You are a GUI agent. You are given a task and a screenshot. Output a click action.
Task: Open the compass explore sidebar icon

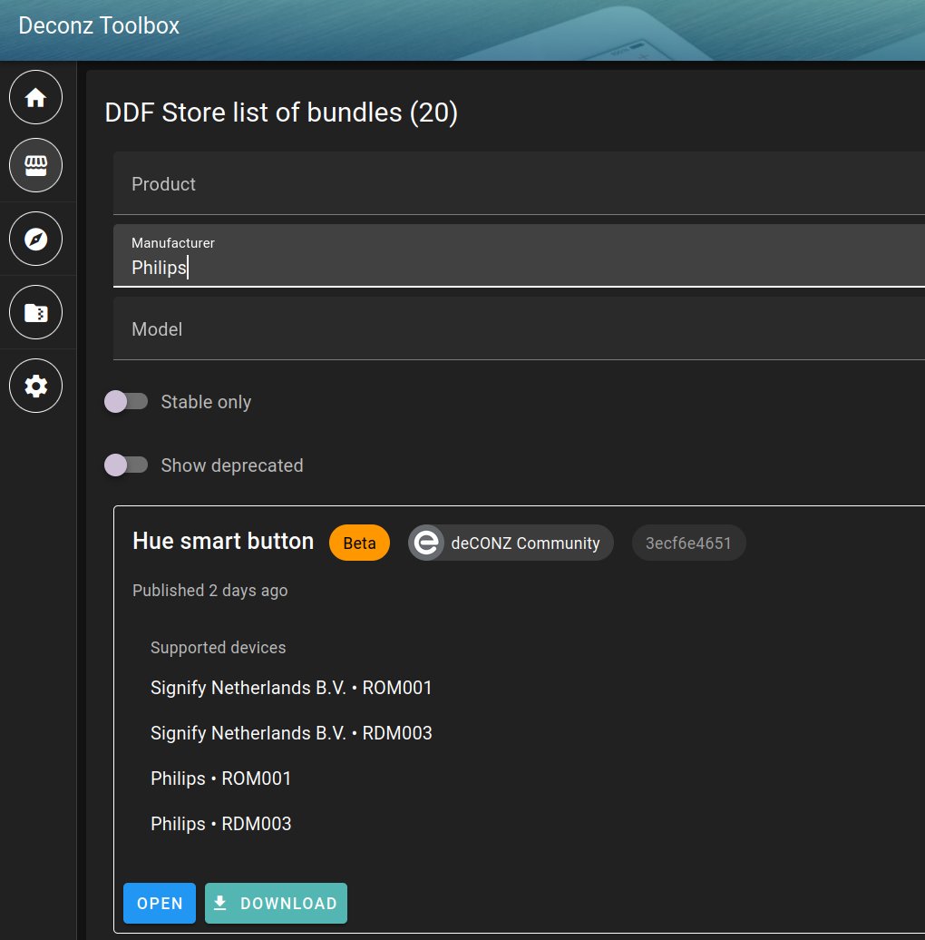tap(35, 239)
